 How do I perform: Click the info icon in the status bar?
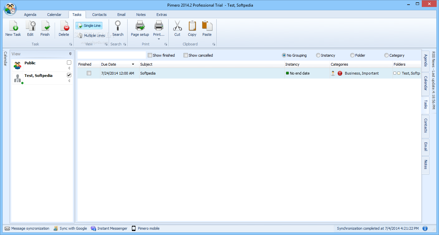425,228
